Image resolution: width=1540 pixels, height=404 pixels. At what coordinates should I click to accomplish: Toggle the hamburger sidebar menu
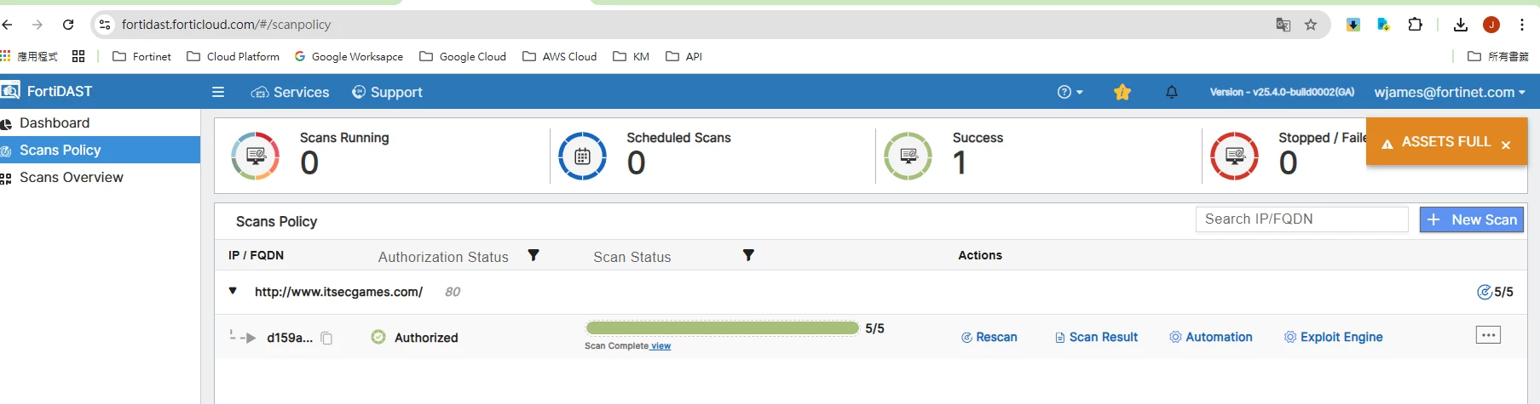[x=218, y=92]
